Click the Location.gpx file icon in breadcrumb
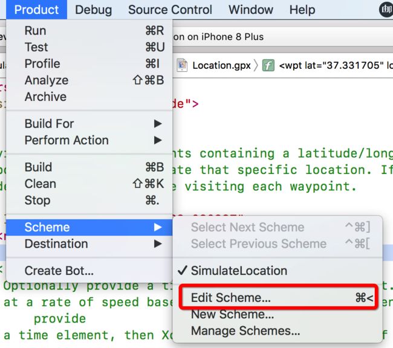This screenshot has height=348, width=393. (182, 65)
